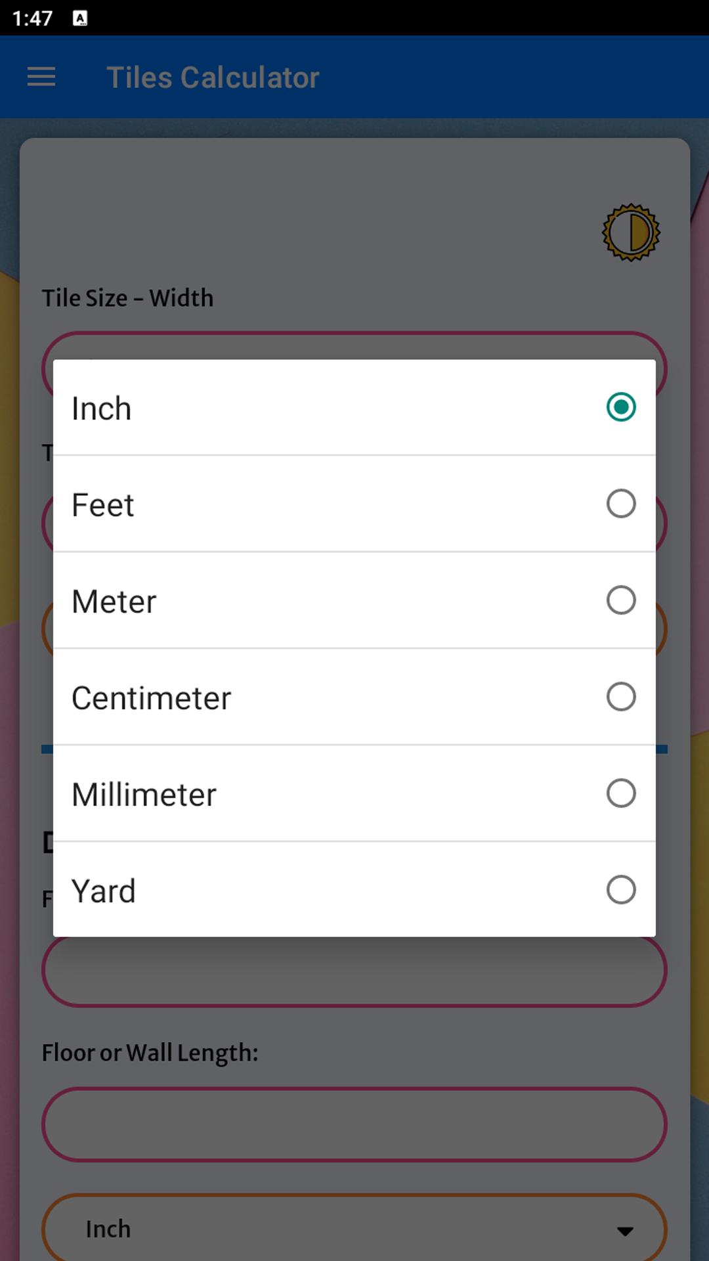Select the Inch radio button
The image size is (709, 1261).
pos(621,407)
